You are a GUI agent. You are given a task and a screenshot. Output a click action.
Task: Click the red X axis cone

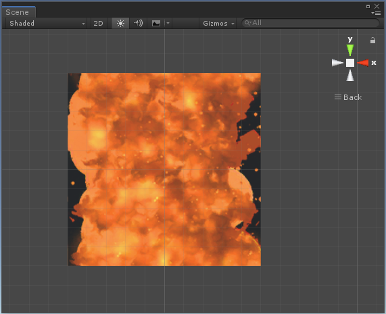click(363, 63)
